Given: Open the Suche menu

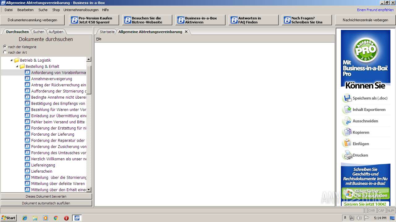Looking at the screenshot, I should [43, 10].
